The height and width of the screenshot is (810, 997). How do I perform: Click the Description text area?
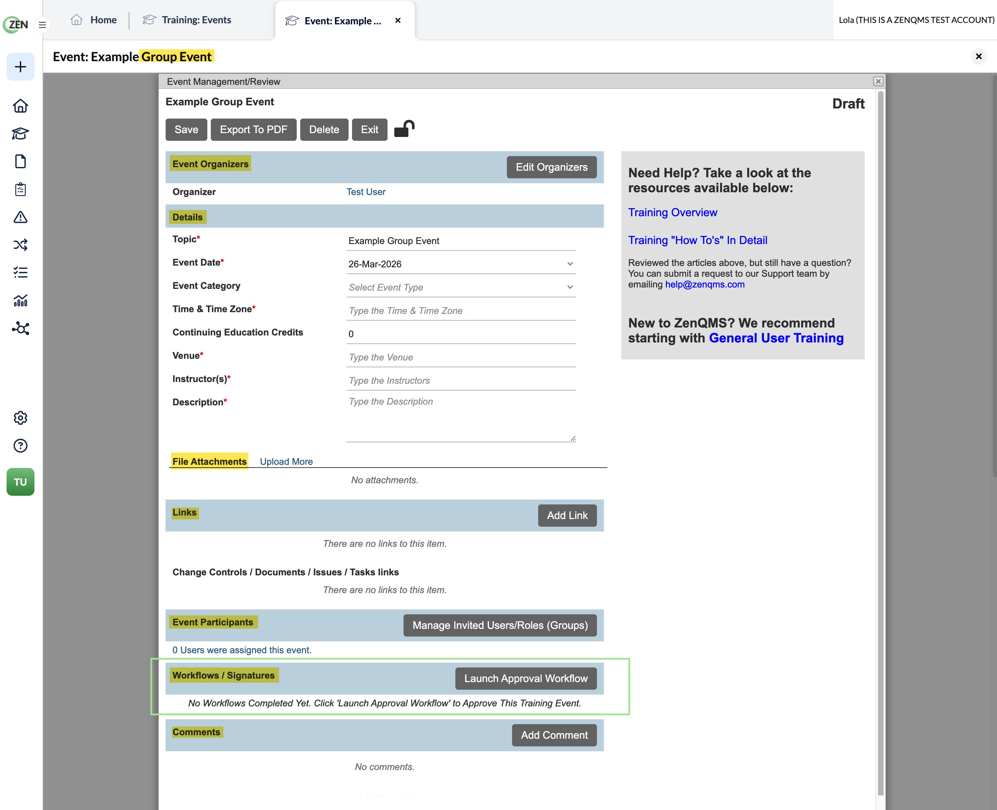pos(461,418)
